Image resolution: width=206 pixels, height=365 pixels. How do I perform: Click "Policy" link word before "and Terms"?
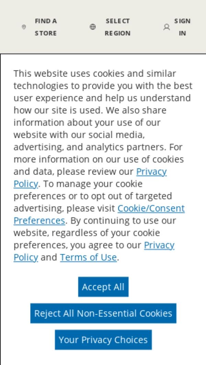[x=25, y=257]
